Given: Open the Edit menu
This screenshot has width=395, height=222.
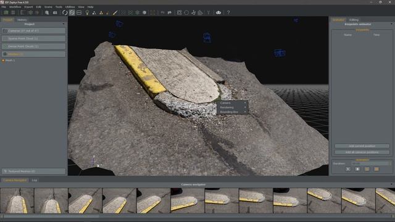Looking at the screenshot, I should [x=38, y=7].
